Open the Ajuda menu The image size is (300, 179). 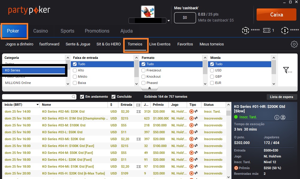(126, 31)
